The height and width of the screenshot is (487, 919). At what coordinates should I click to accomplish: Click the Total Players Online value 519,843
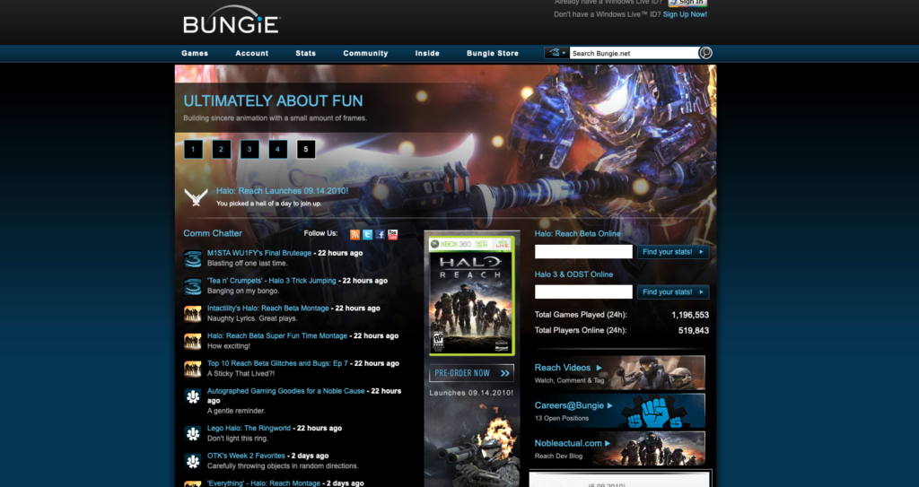(x=694, y=331)
